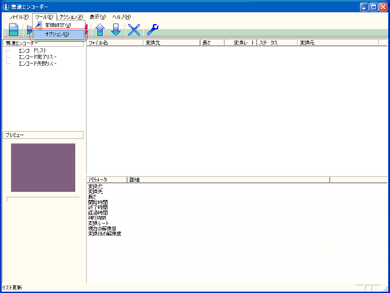Click the move down arrow icon
Screen dimensions: 390x293
[116, 29]
